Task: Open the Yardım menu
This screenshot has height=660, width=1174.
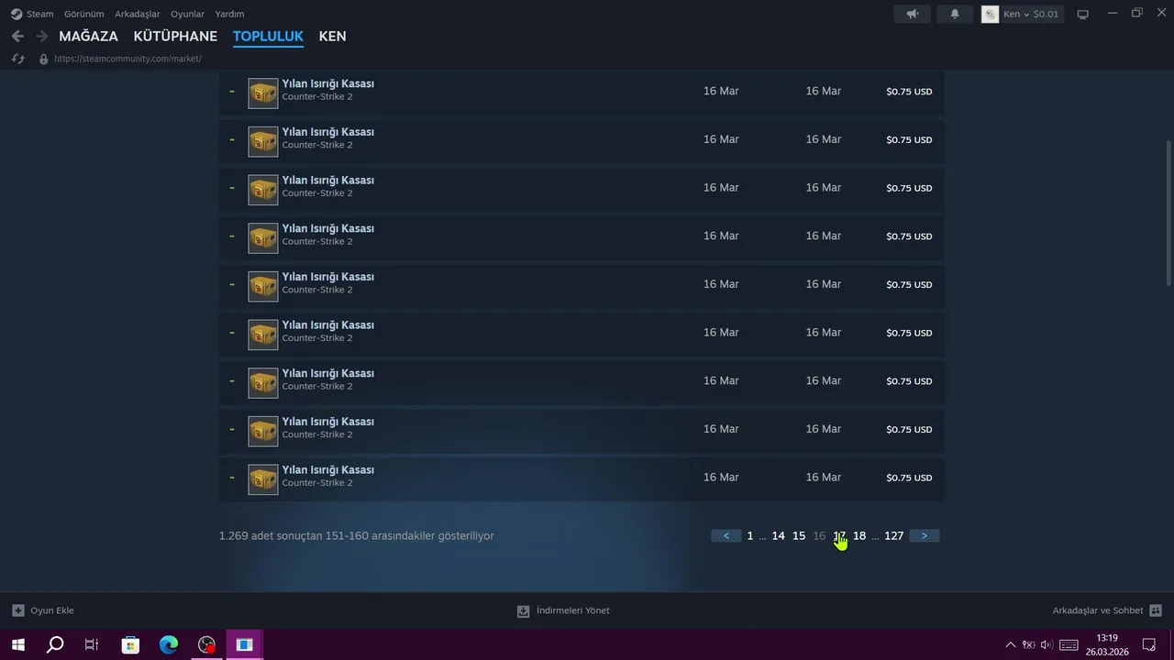Action: (x=229, y=14)
